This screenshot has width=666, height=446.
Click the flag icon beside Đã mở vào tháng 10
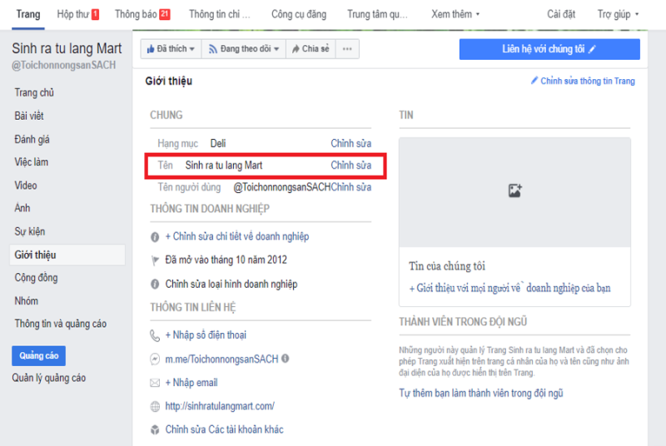click(x=155, y=260)
